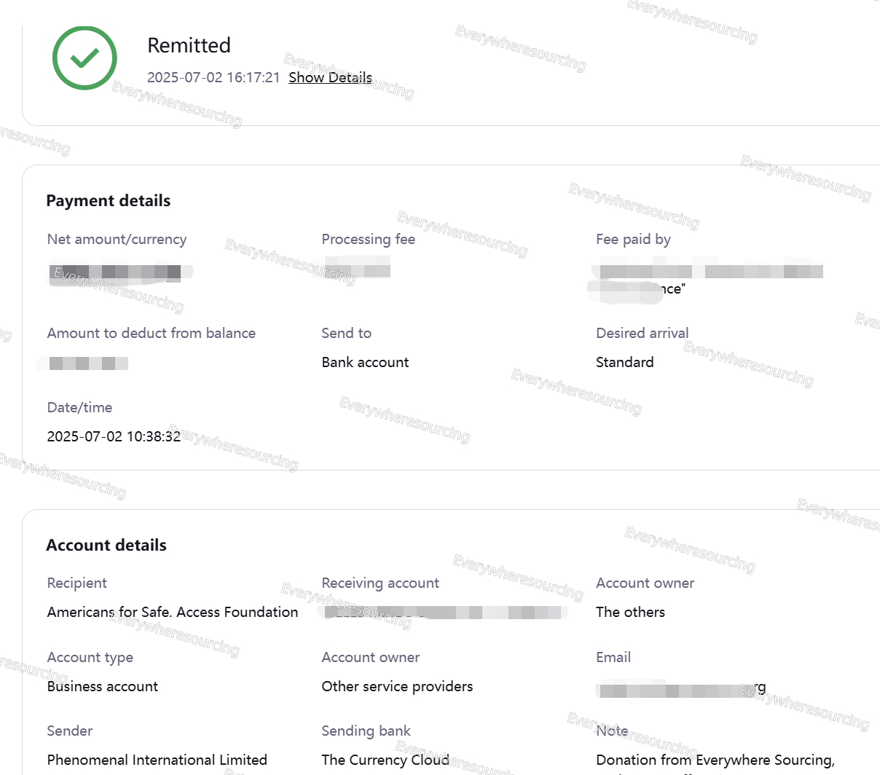
Task: Select the Bank account value under Send to
Action: [x=365, y=363]
